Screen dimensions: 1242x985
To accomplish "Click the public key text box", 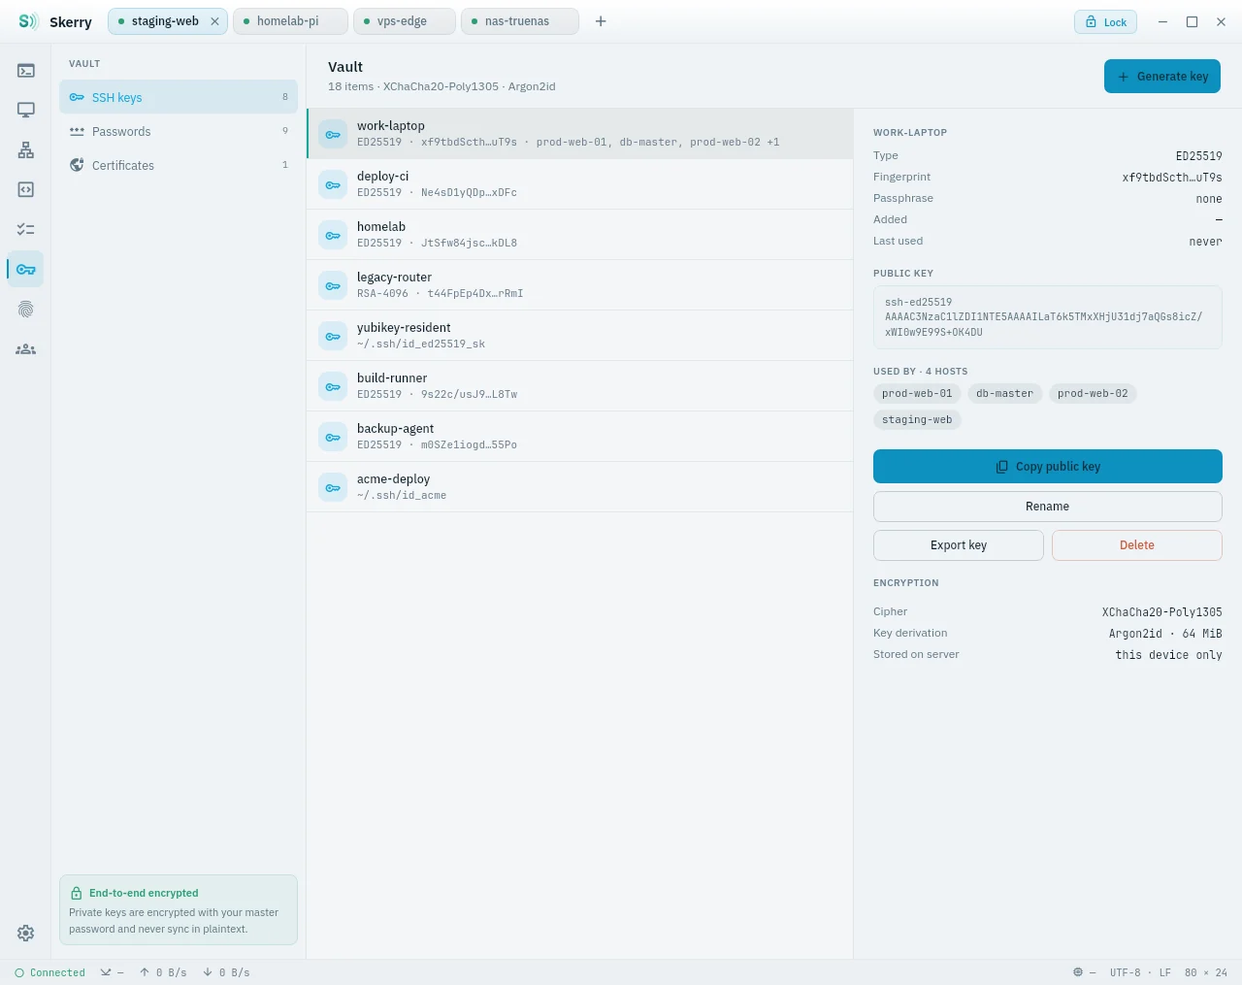I will pyautogui.click(x=1048, y=317).
